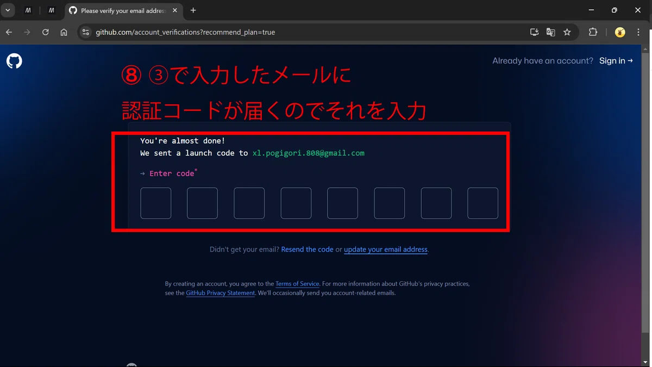Open the Chrome three-dot menu
The width and height of the screenshot is (652, 367).
pyautogui.click(x=638, y=32)
